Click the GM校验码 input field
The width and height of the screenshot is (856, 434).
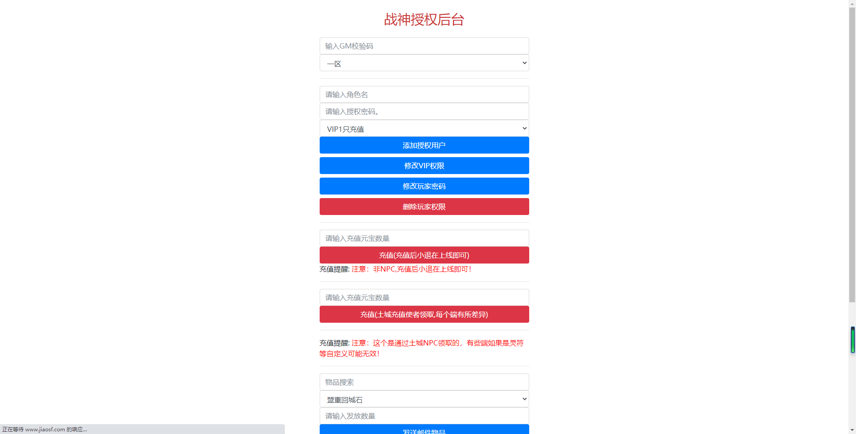(x=424, y=46)
